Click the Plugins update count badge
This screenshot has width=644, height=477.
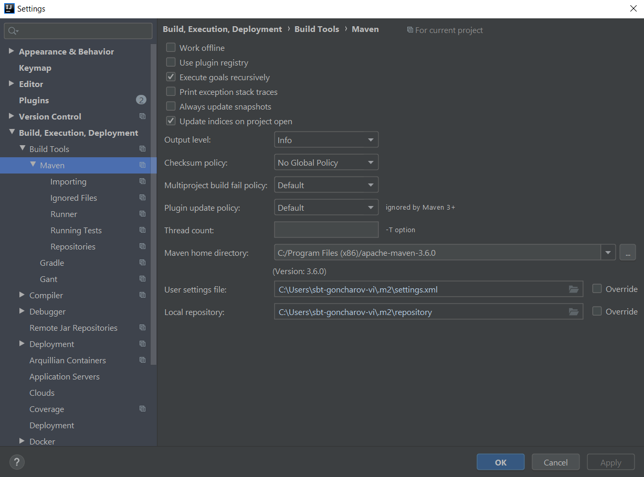[141, 100]
